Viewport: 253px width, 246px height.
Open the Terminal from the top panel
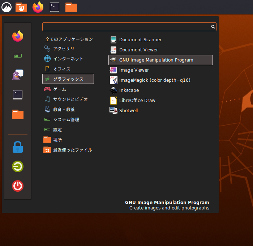pyautogui.click(x=55, y=7)
